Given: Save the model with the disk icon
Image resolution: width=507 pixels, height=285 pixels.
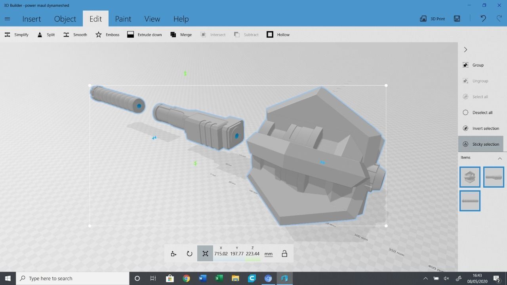Looking at the screenshot, I should 457,19.
